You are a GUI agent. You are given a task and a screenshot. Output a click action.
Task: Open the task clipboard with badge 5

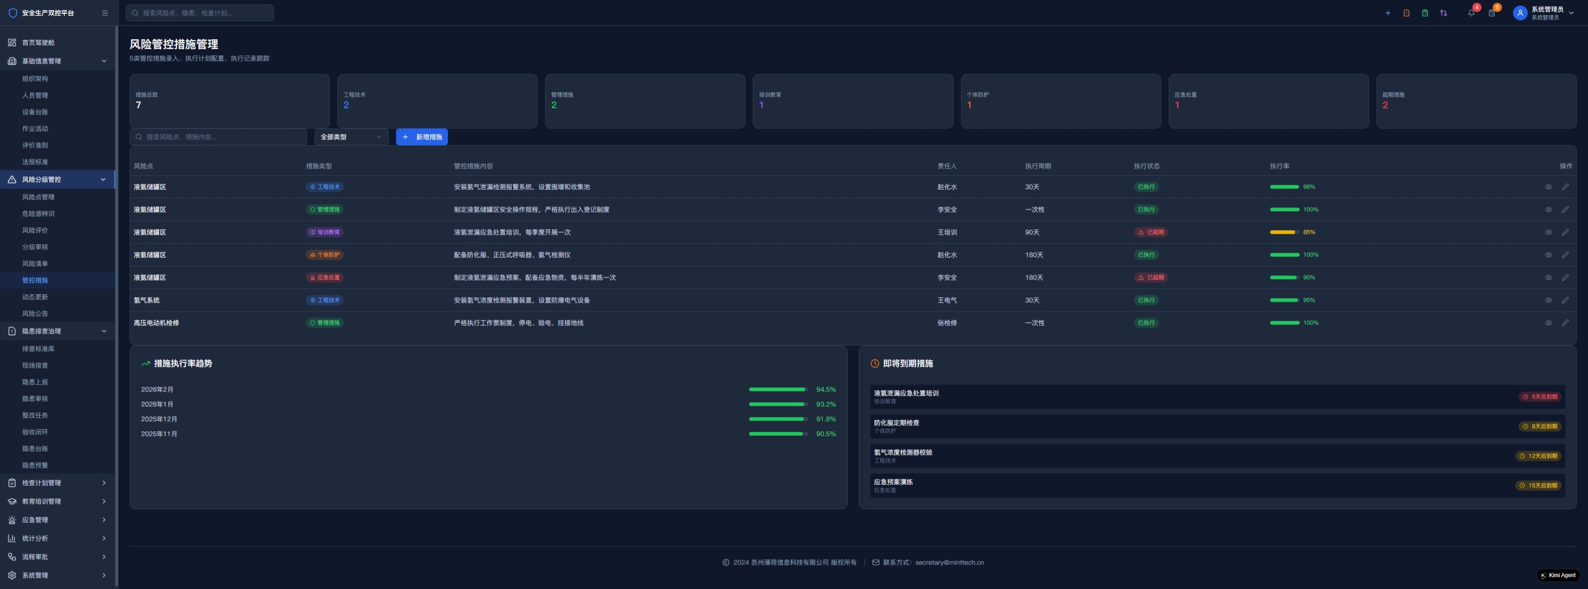[x=1491, y=13]
